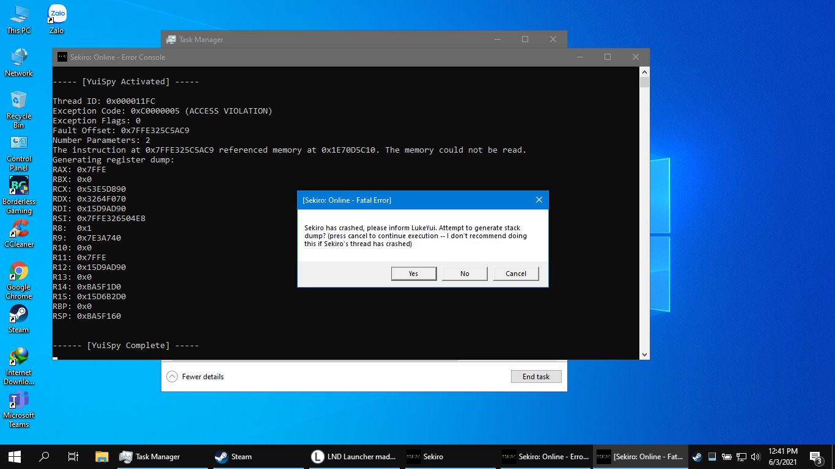Click Cancel to continue execution

(515, 274)
